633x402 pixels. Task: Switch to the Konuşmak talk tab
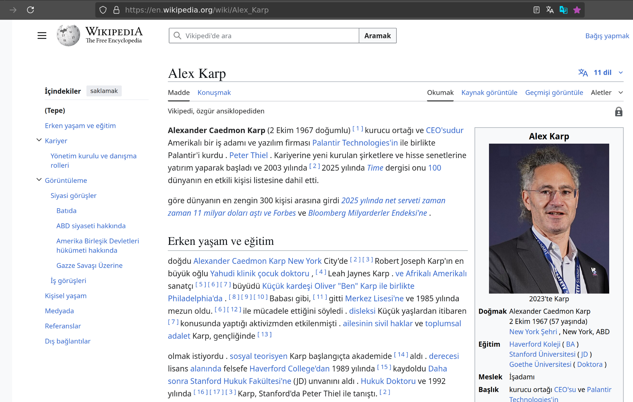tap(214, 93)
